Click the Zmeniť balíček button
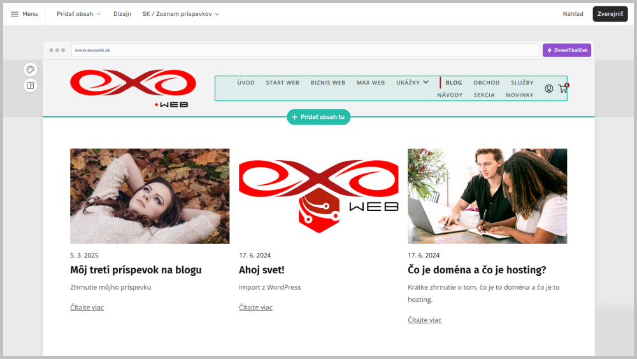The width and height of the screenshot is (637, 359). pos(567,50)
